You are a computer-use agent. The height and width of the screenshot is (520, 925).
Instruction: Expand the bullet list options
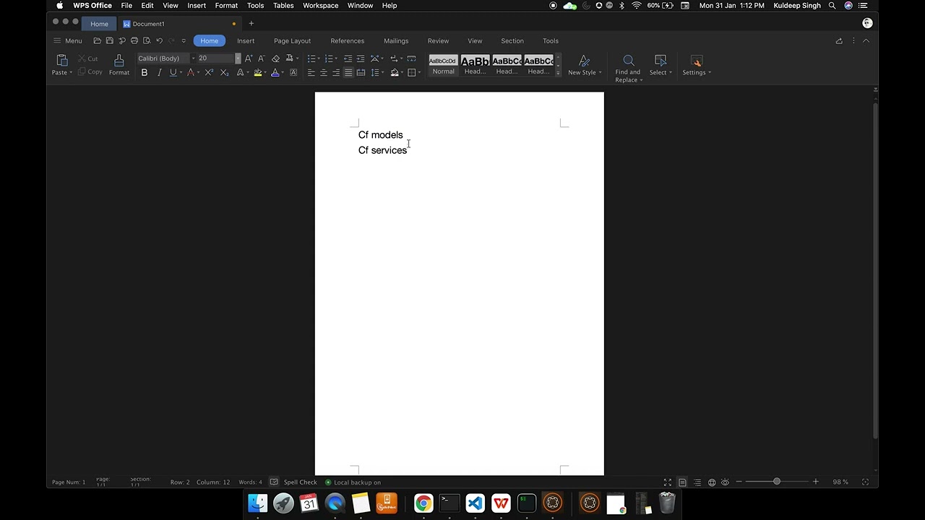pos(319,58)
